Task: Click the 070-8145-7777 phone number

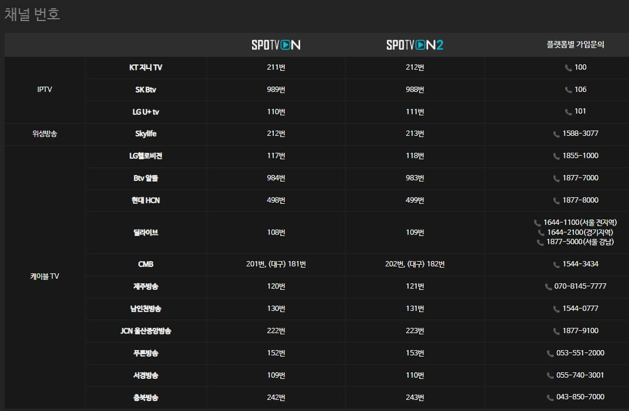Action: coord(580,286)
